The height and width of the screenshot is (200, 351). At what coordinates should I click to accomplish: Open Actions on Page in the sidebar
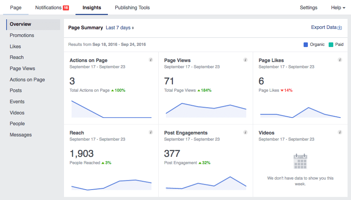pos(27,80)
